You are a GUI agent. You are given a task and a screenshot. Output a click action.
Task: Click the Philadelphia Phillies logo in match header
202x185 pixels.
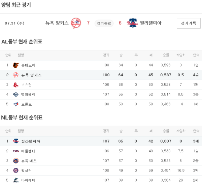(x=132, y=23)
